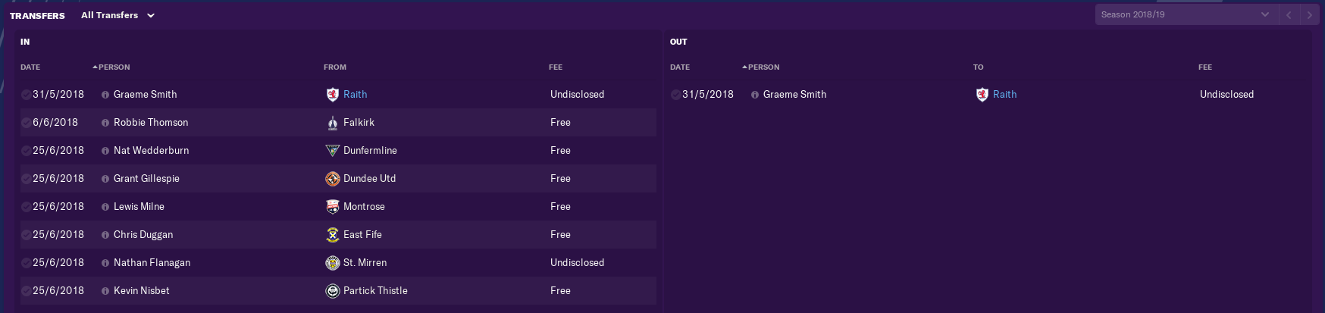Open info icon beside Robbie Thomson

pyautogui.click(x=105, y=123)
